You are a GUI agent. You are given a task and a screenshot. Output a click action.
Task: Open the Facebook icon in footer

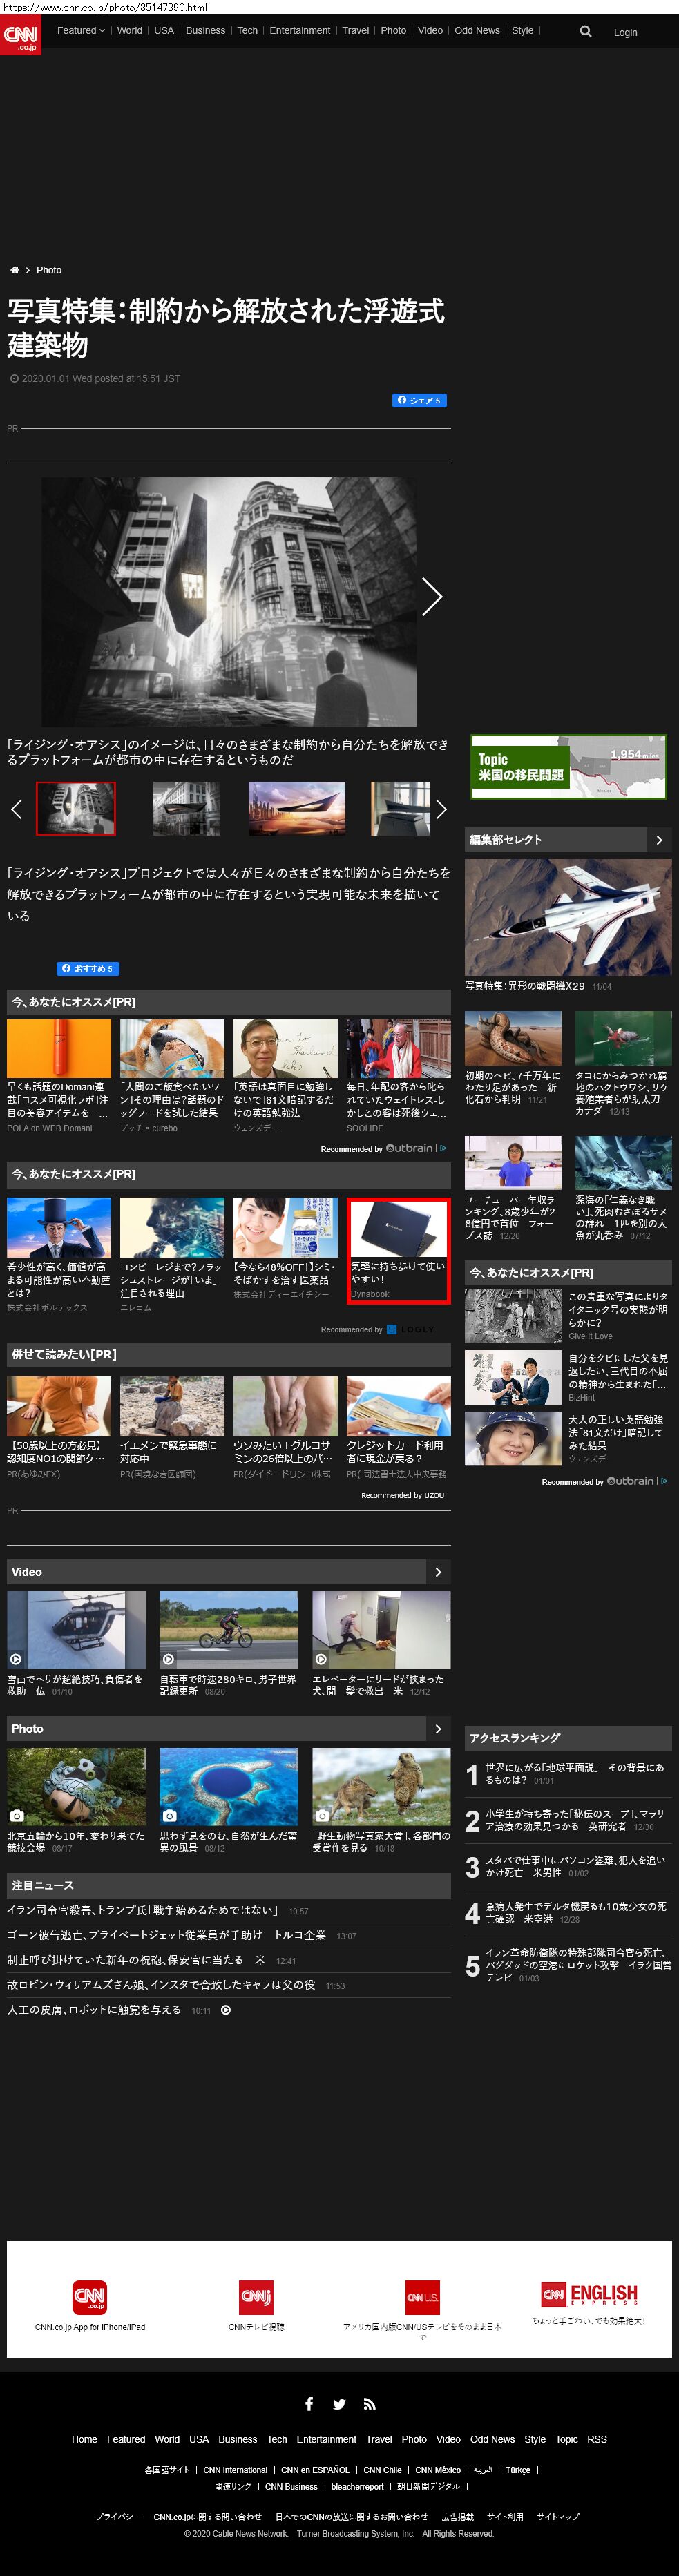(x=309, y=2404)
